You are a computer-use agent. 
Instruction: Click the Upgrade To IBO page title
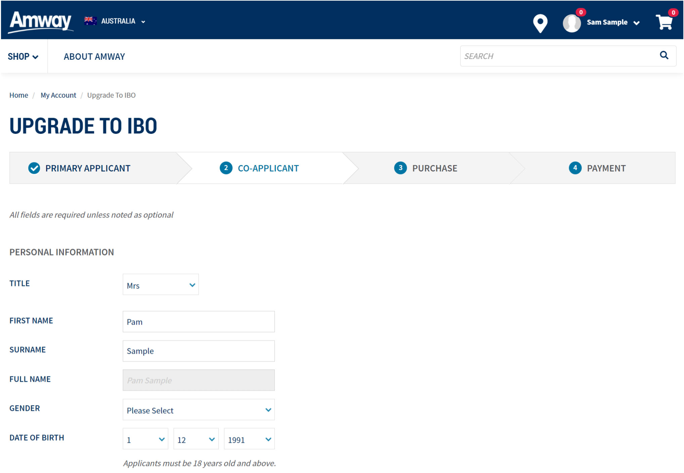(83, 126)
